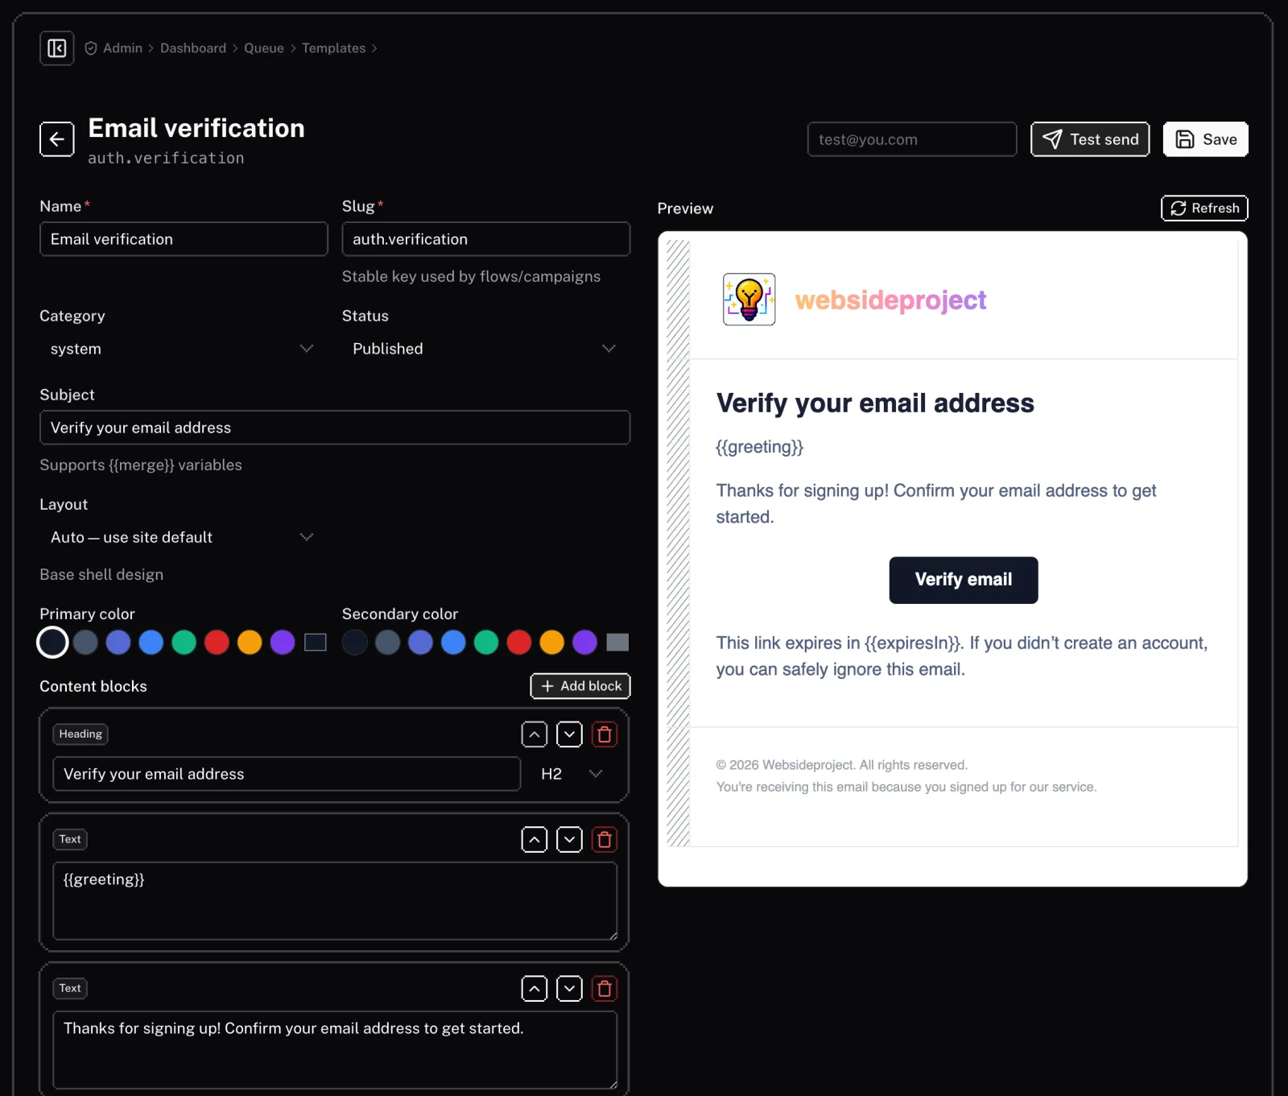Image resolution: width=1288 pixels, height=1096 pixels.
Task: Move the Thanks for signing up block down
Action: point(569,989)
